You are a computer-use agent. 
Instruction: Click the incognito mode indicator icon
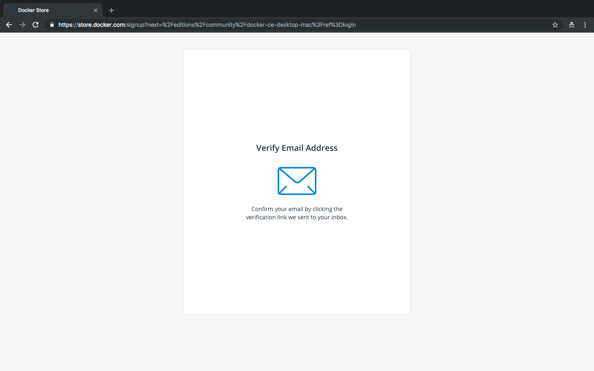[x=572, y=25]
